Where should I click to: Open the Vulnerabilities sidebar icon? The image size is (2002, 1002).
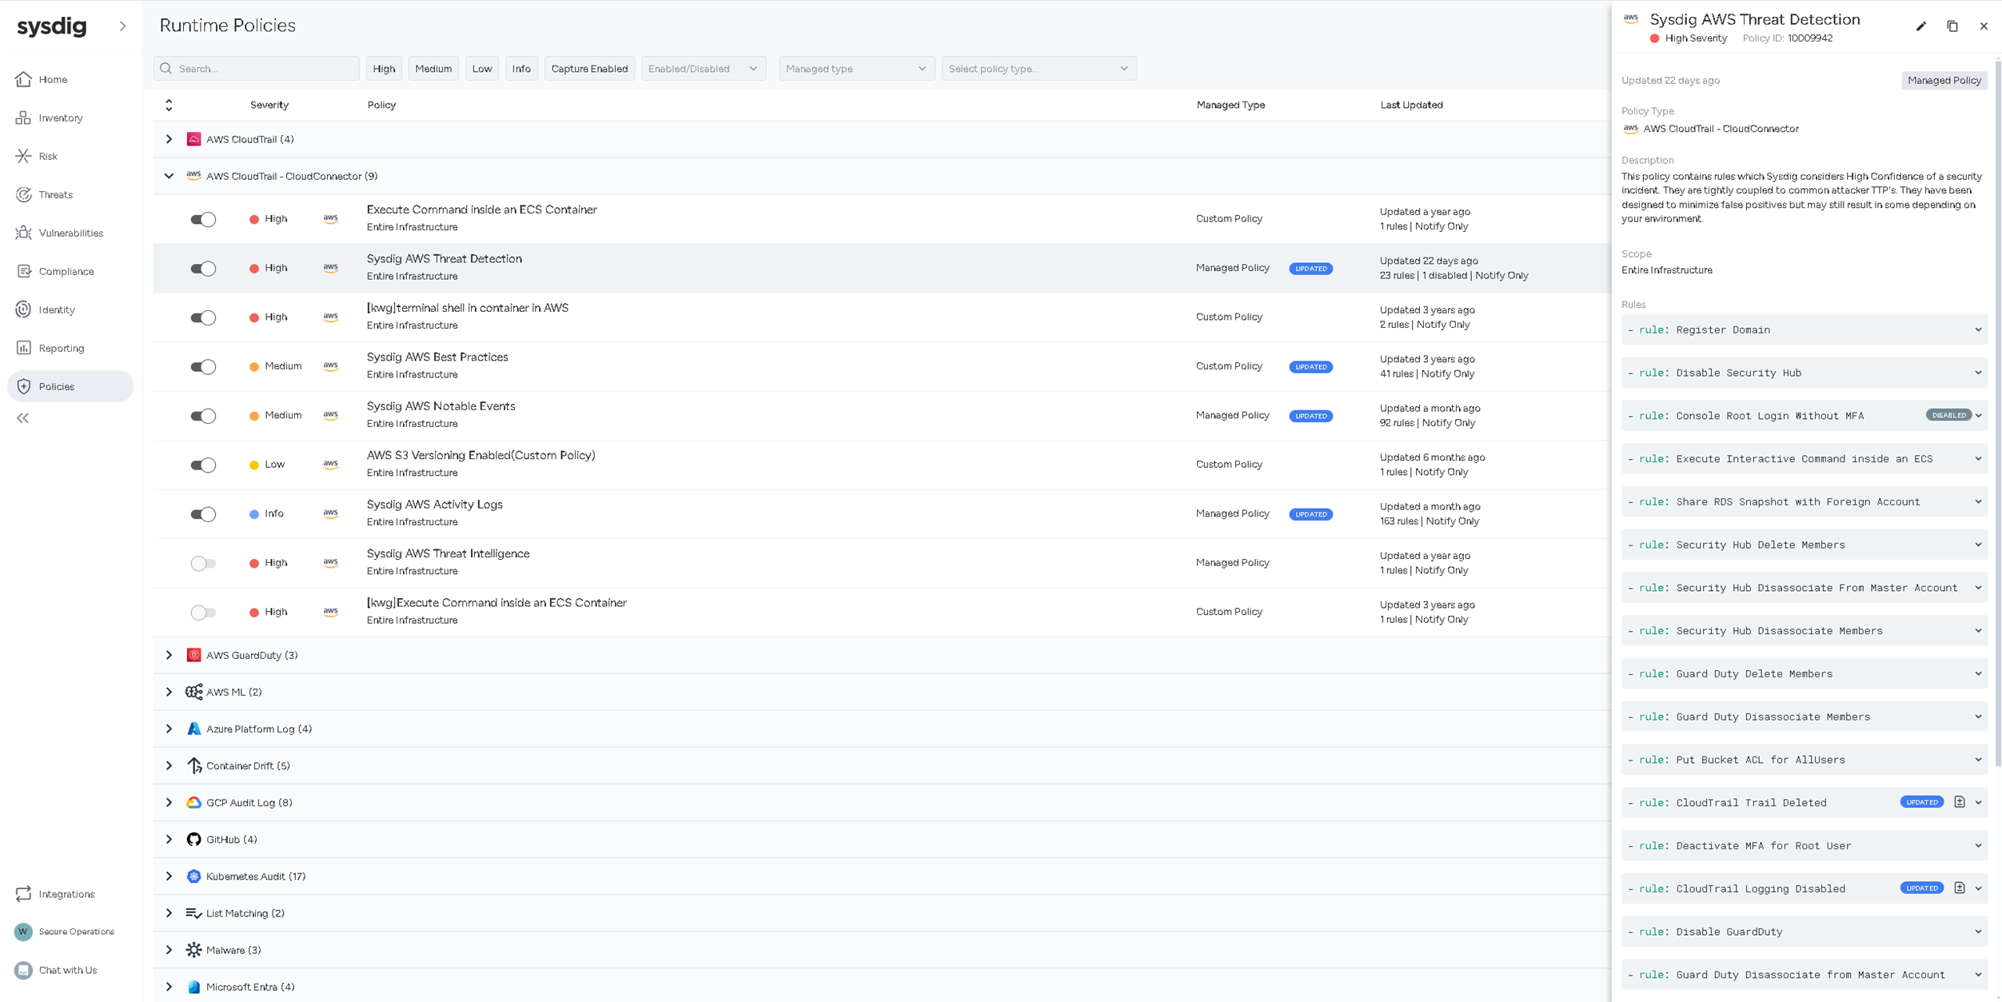point(24,233)
